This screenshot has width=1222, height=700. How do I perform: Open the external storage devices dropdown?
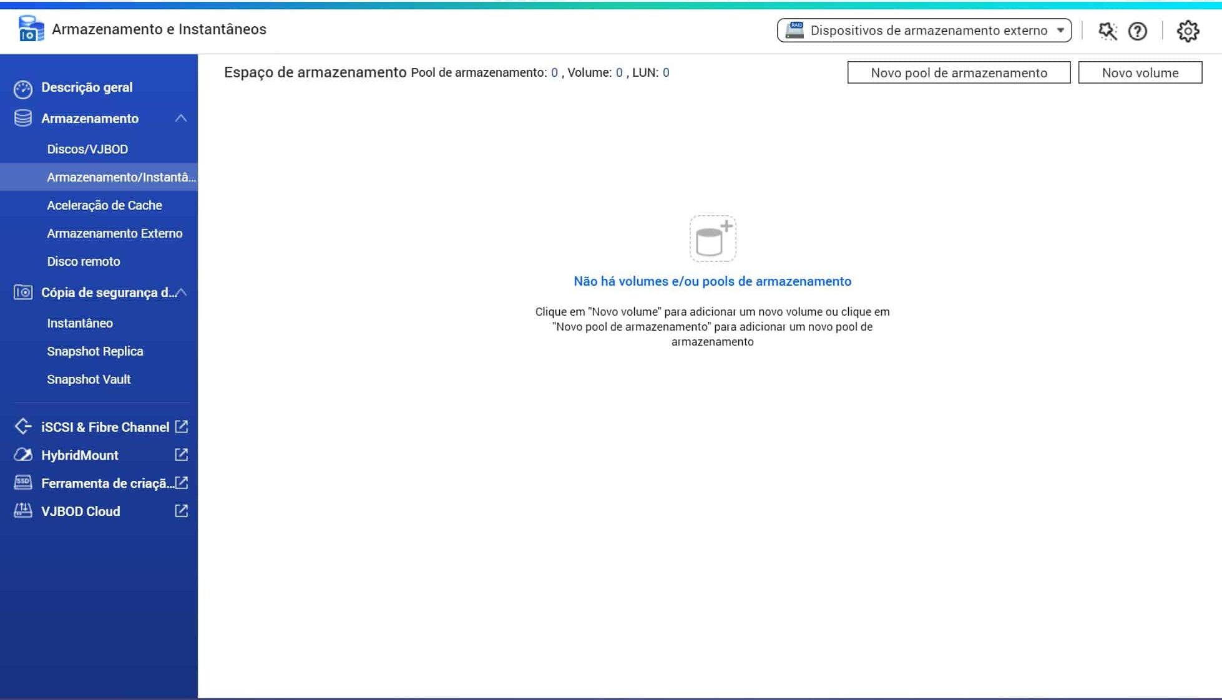924,31
